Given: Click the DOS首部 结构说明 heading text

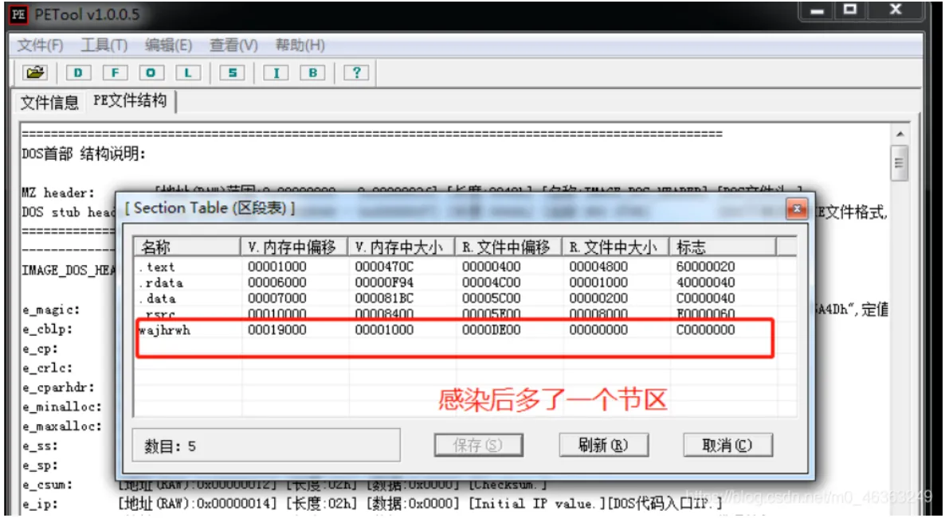Looking at the screenshot, I should pyautogui.click(x=83, y=154).
